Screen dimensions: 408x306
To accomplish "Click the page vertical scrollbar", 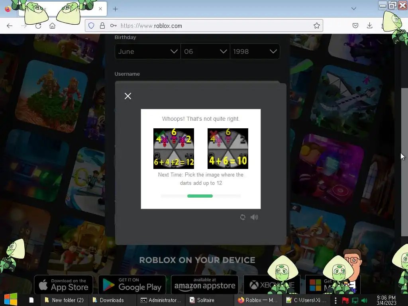I will [404, 162].
